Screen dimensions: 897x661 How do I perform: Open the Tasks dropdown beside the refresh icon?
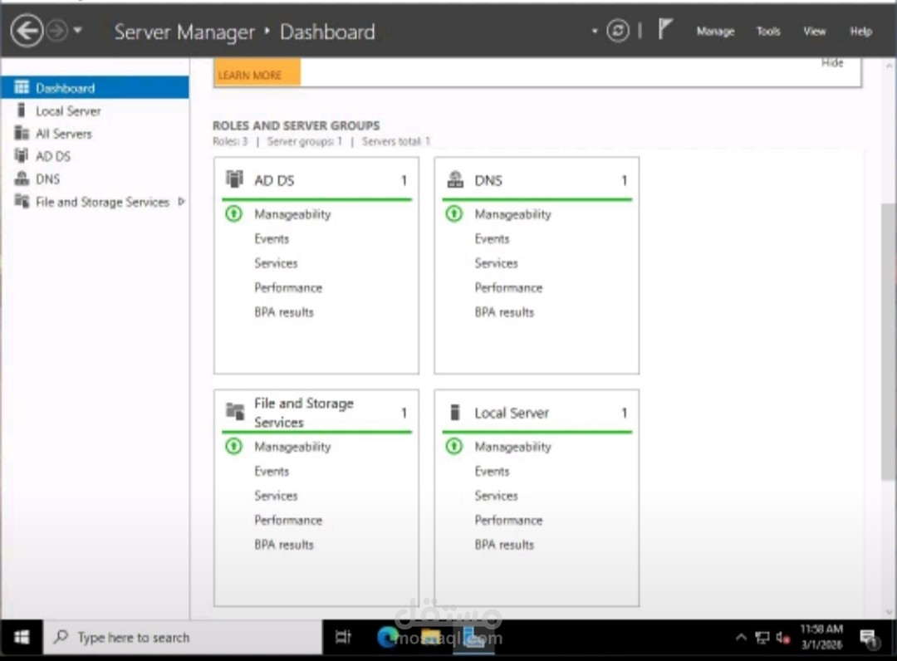pyautogui.click(x=593, y=31)
